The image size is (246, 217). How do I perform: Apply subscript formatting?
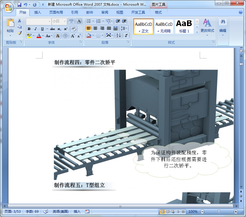(59, 29)
